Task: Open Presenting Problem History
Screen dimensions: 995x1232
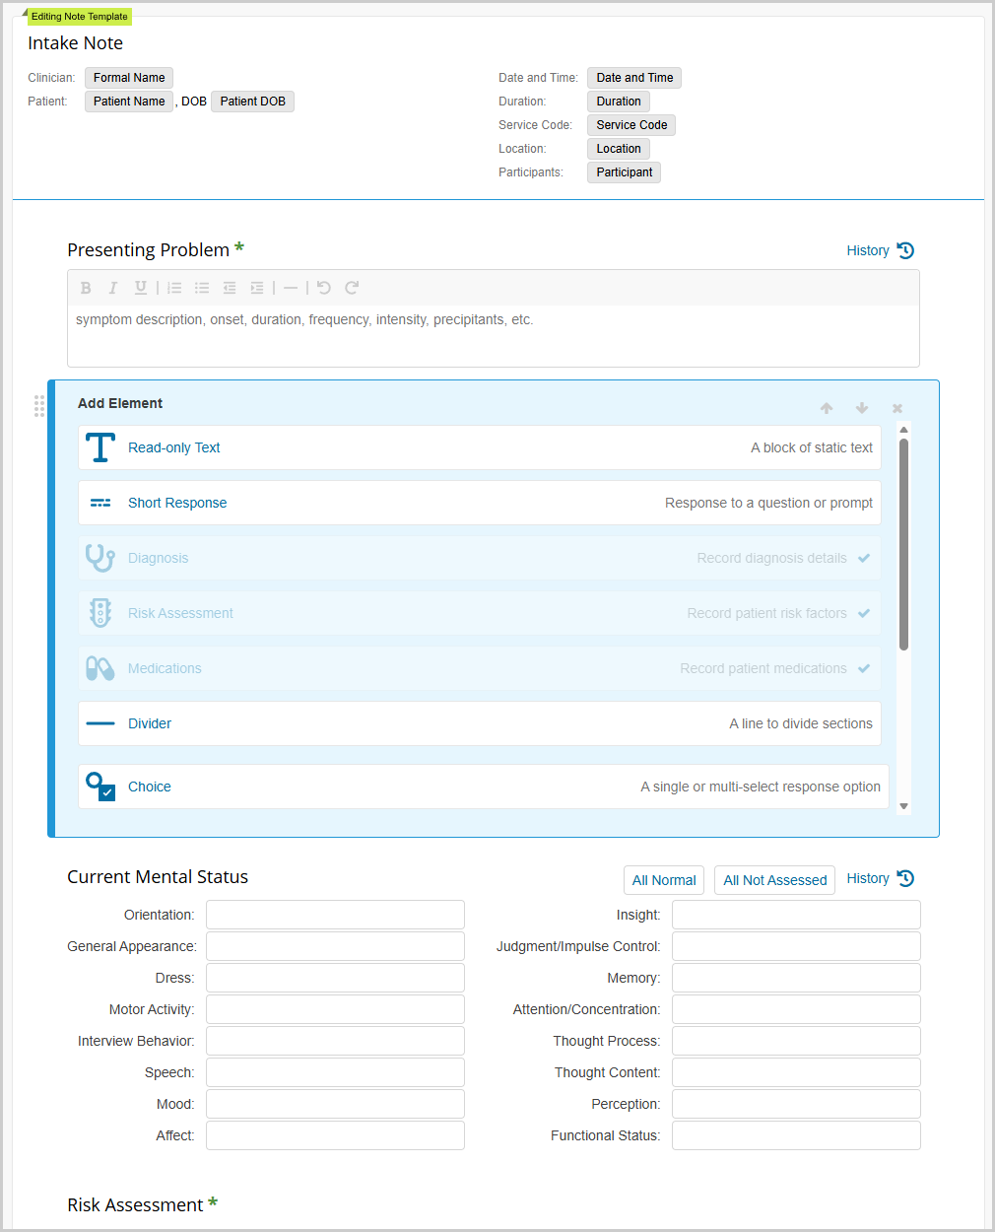Action: pyautogui.click(x=881, y=250)
